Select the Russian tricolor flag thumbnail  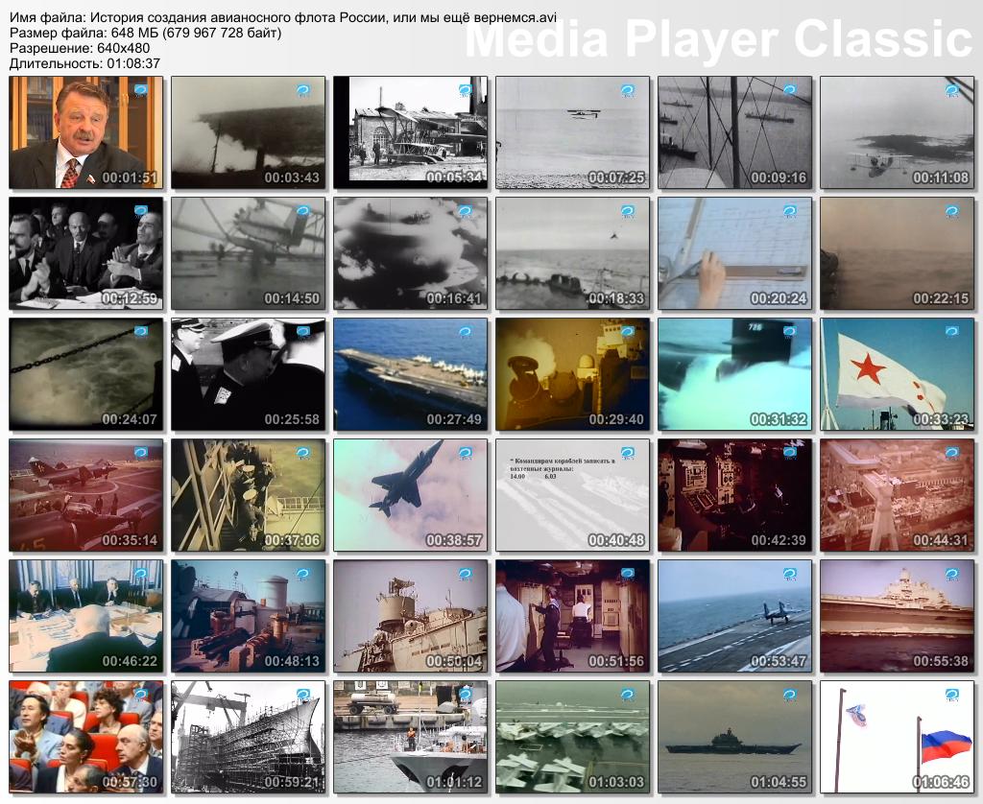click(897, 737)
